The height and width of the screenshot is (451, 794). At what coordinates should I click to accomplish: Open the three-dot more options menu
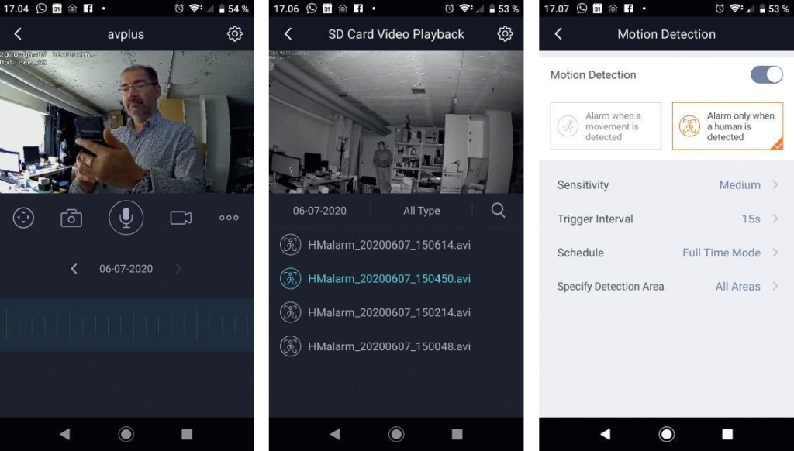point(229,218)
